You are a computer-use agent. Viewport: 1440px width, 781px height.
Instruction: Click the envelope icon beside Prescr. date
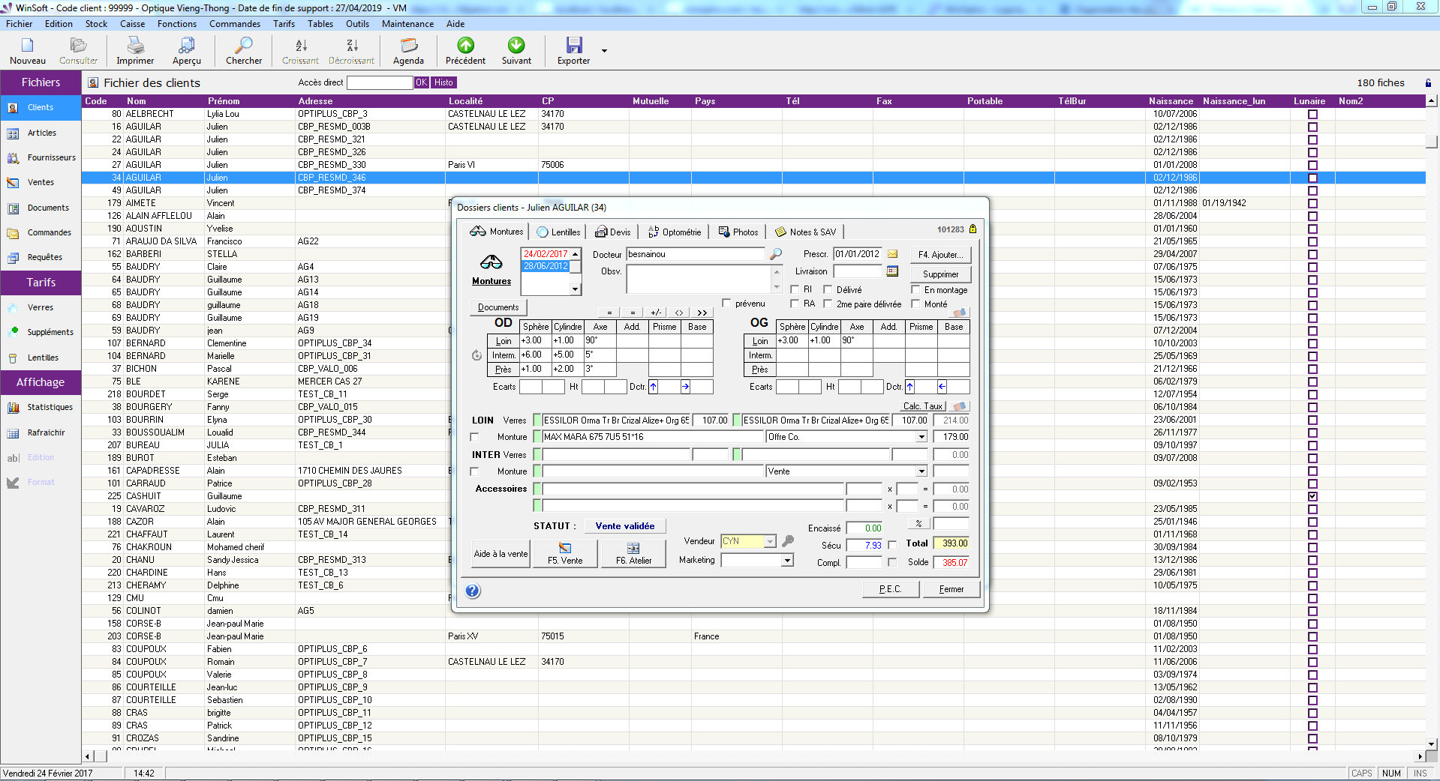[x=893, y=254]
